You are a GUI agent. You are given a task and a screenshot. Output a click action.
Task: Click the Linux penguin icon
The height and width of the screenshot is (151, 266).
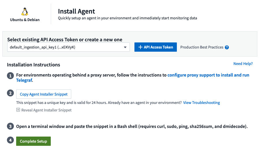click(x=25, y=12)
